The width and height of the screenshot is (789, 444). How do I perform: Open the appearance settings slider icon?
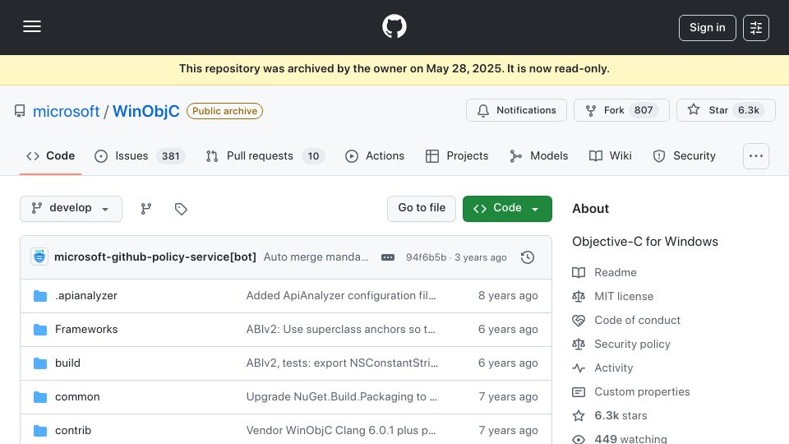point(756,28)
